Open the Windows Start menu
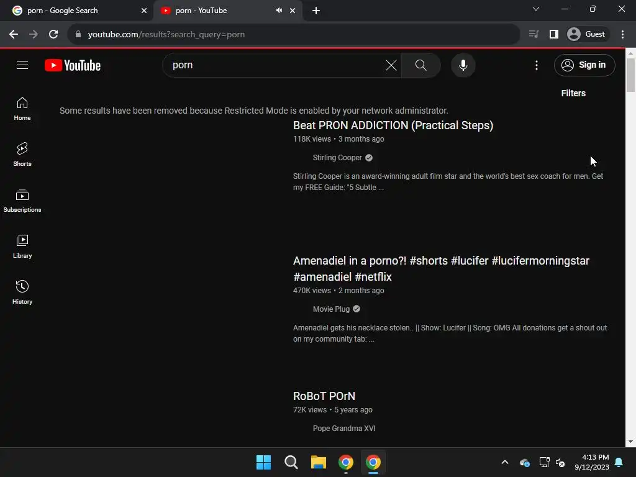 tap(263, 462)
